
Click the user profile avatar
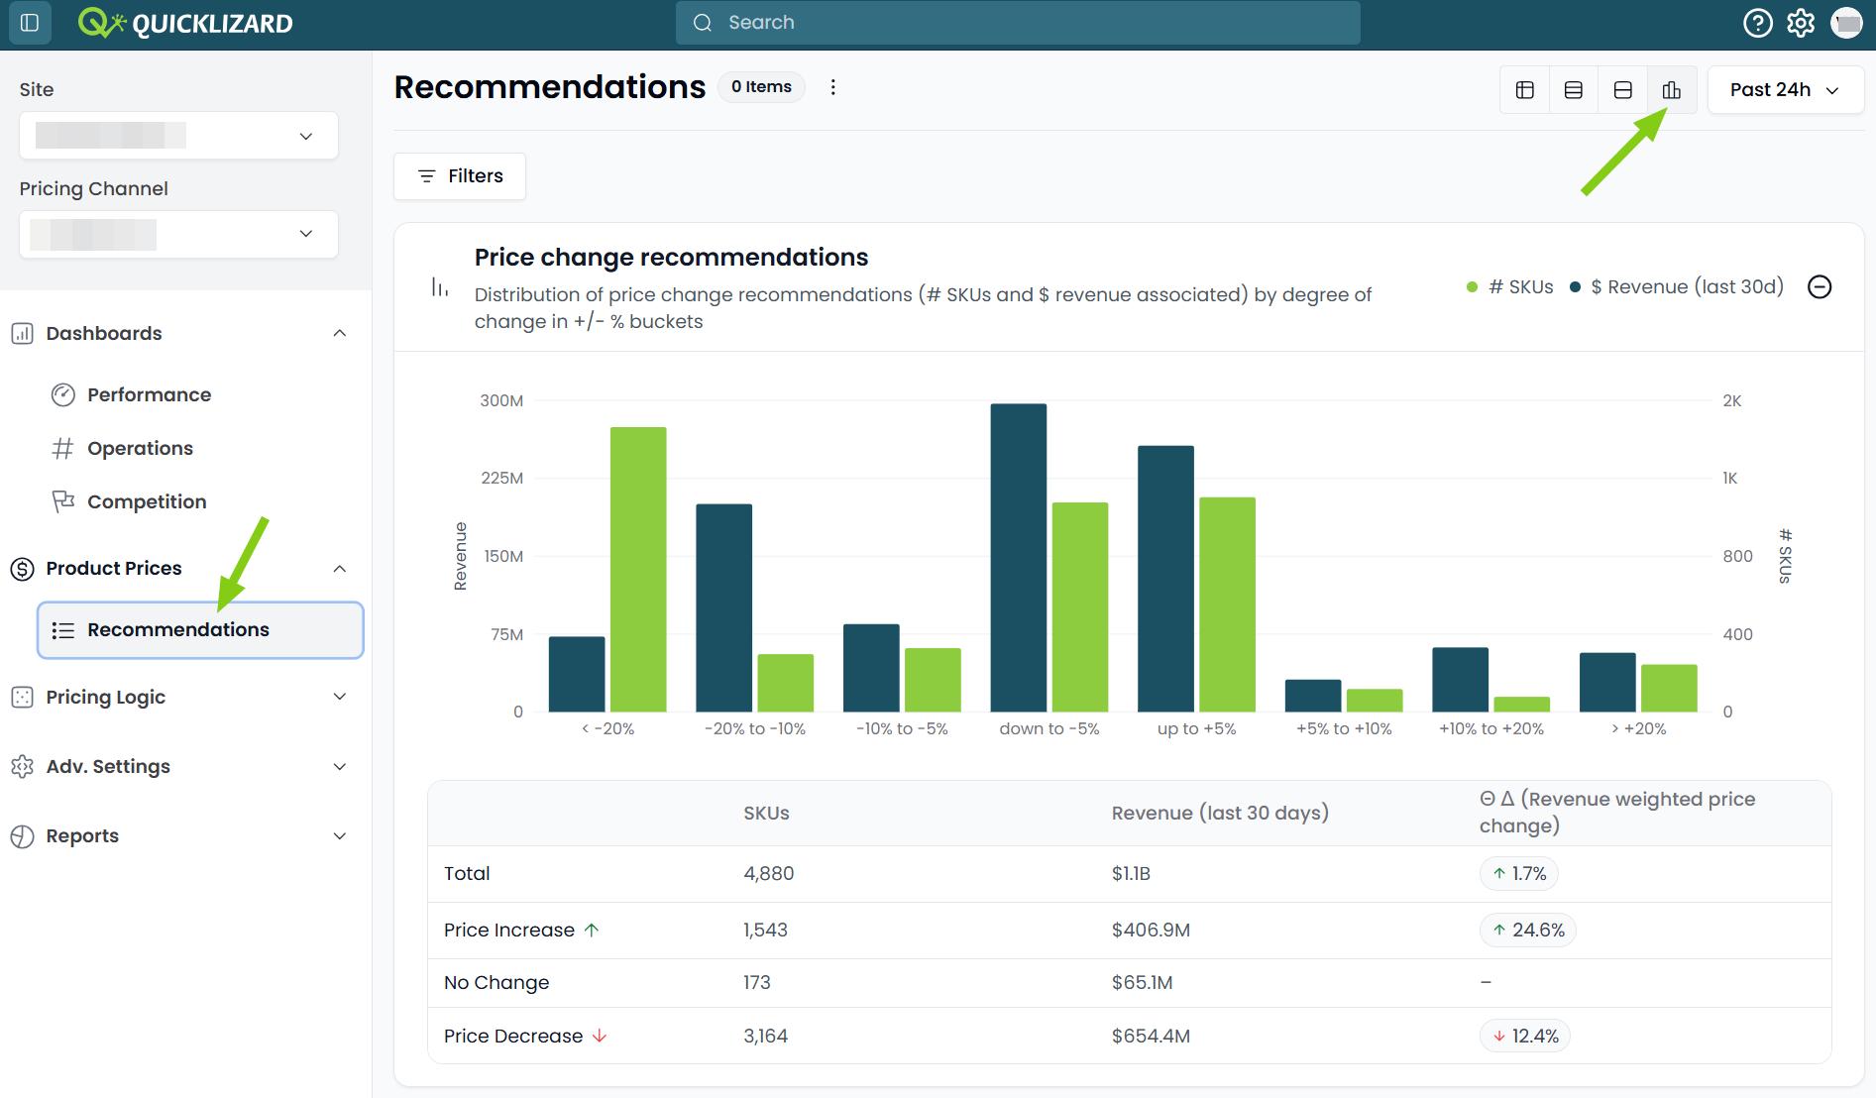pos(1846,23)
